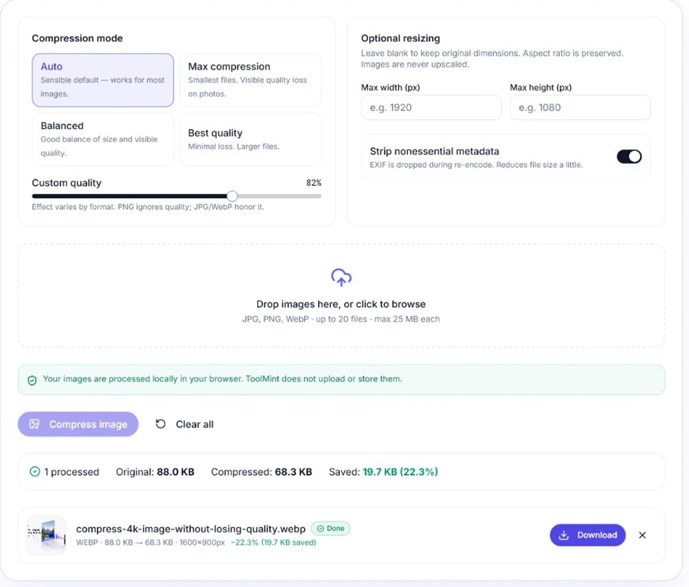
Task: Click the Compress image button
Action: click(x=78, y=424)
